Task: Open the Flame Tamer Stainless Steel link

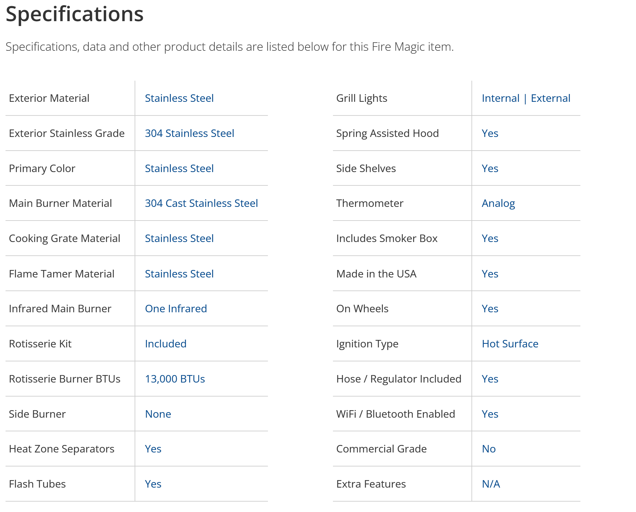Action: click(179, 274)
